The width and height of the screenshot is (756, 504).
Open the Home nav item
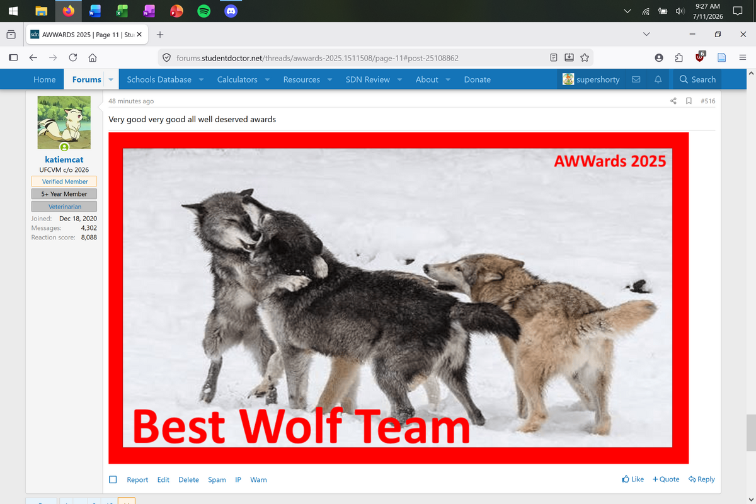45,79
